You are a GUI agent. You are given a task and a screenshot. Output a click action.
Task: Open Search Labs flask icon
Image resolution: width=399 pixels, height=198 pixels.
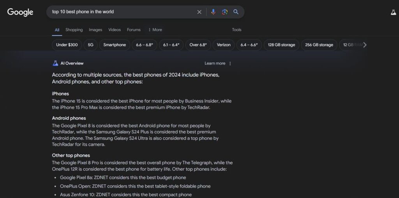pyautogui.click(x=393, y=12)
